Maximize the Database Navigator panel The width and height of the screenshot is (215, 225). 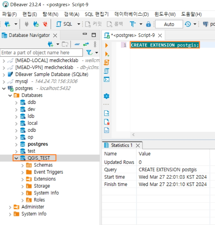(x=94, y=35)
